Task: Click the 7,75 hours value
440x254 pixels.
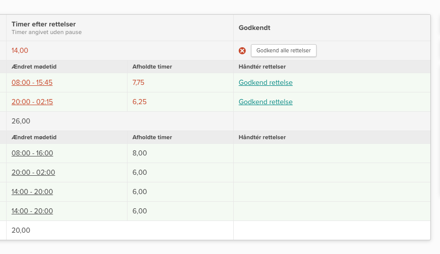Action: tap(139, 83)
